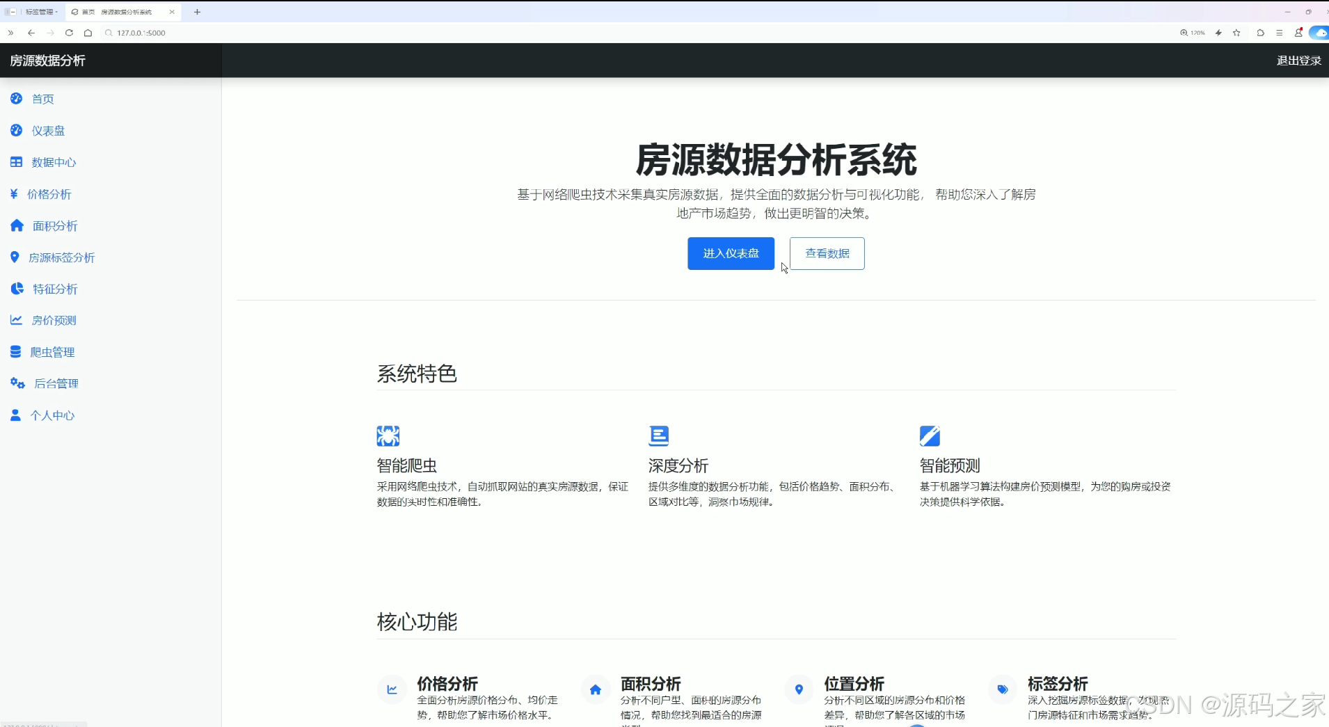Image resolution: width=1329 pixels, height=727 pixels.
Task: Click the 仪表盘 dashboard gauge icon
Action: (17, 130)
